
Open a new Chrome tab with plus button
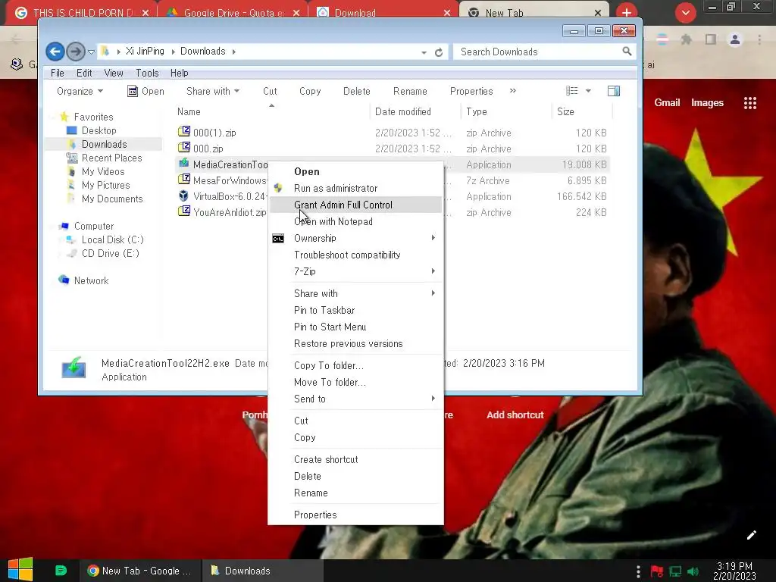(x=626, y=12)
